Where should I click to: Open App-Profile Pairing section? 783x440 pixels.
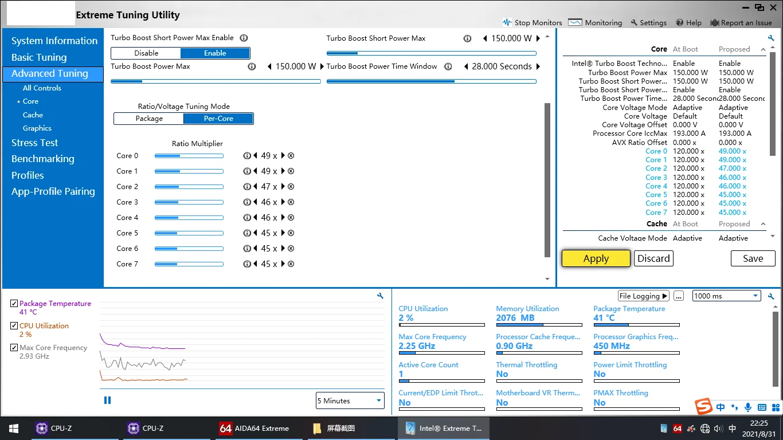53,191
